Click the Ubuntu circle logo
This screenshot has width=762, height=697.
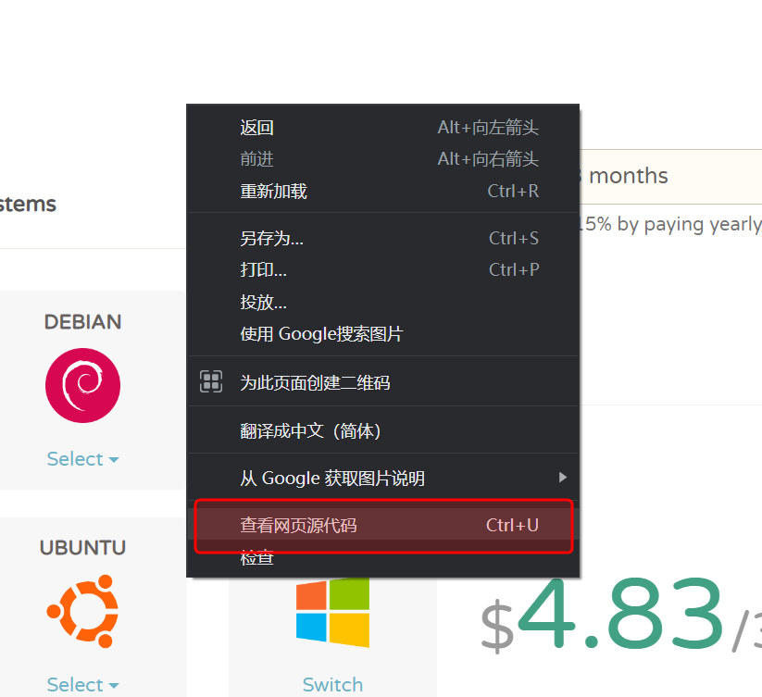[x=82, y=611]
